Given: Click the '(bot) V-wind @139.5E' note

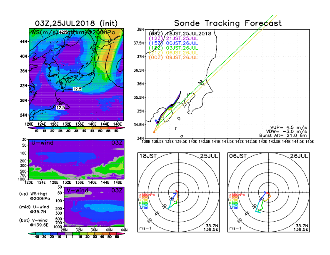Looking at the screenshot, I should tap(34, 222).
